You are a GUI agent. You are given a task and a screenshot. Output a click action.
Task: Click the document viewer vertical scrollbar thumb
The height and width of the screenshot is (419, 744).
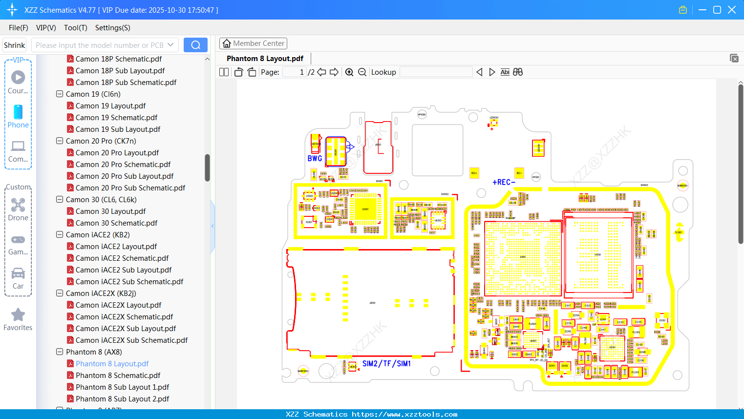click(x=741, y=164)
